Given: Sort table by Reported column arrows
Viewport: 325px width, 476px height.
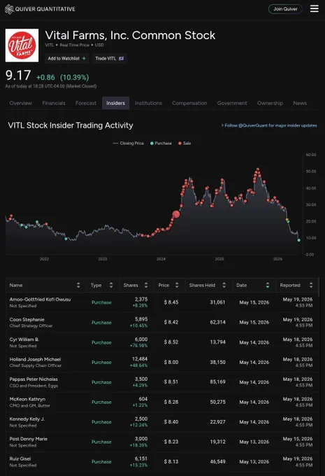Looking at the screenshot, I should click(311, 285).
